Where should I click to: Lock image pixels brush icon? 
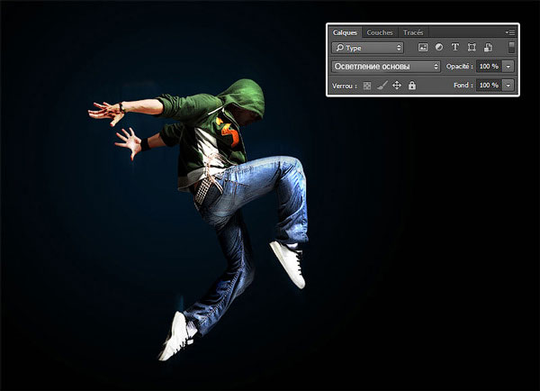382,86
